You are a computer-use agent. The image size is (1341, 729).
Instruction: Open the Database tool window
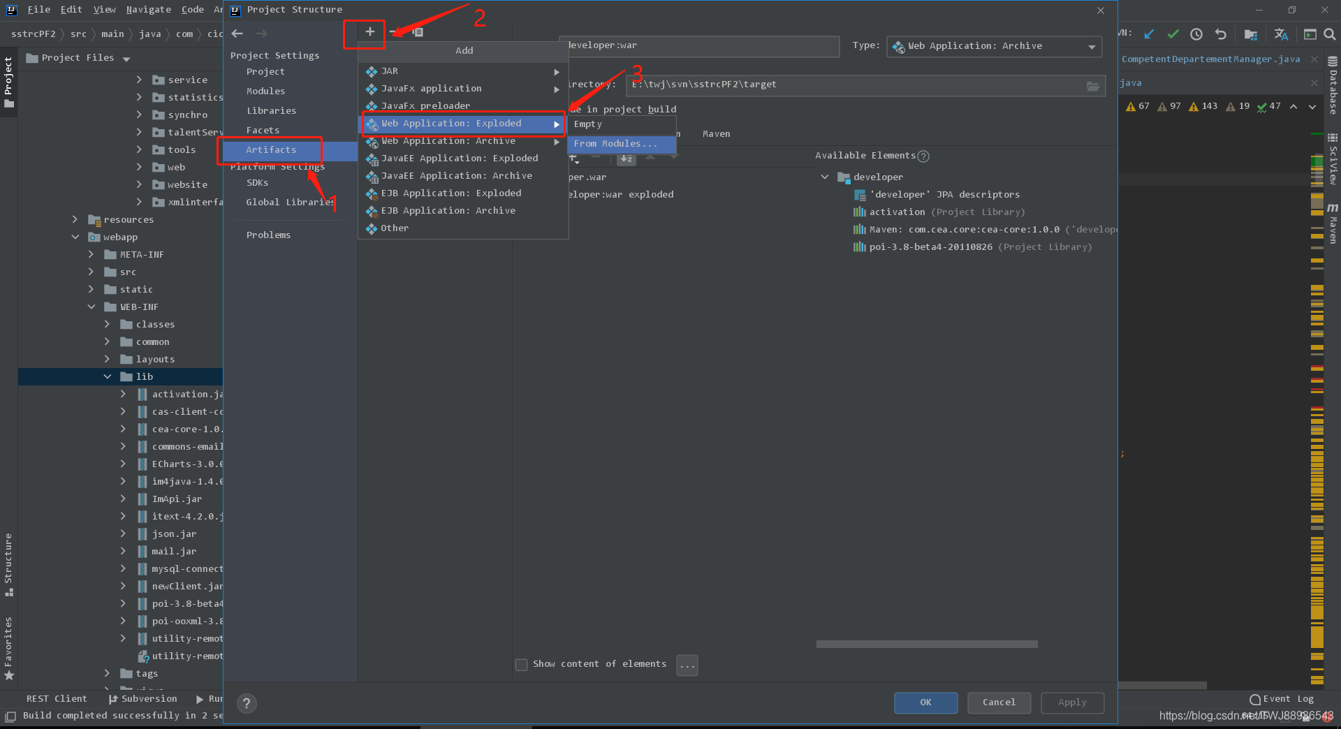coord(1333,85)
